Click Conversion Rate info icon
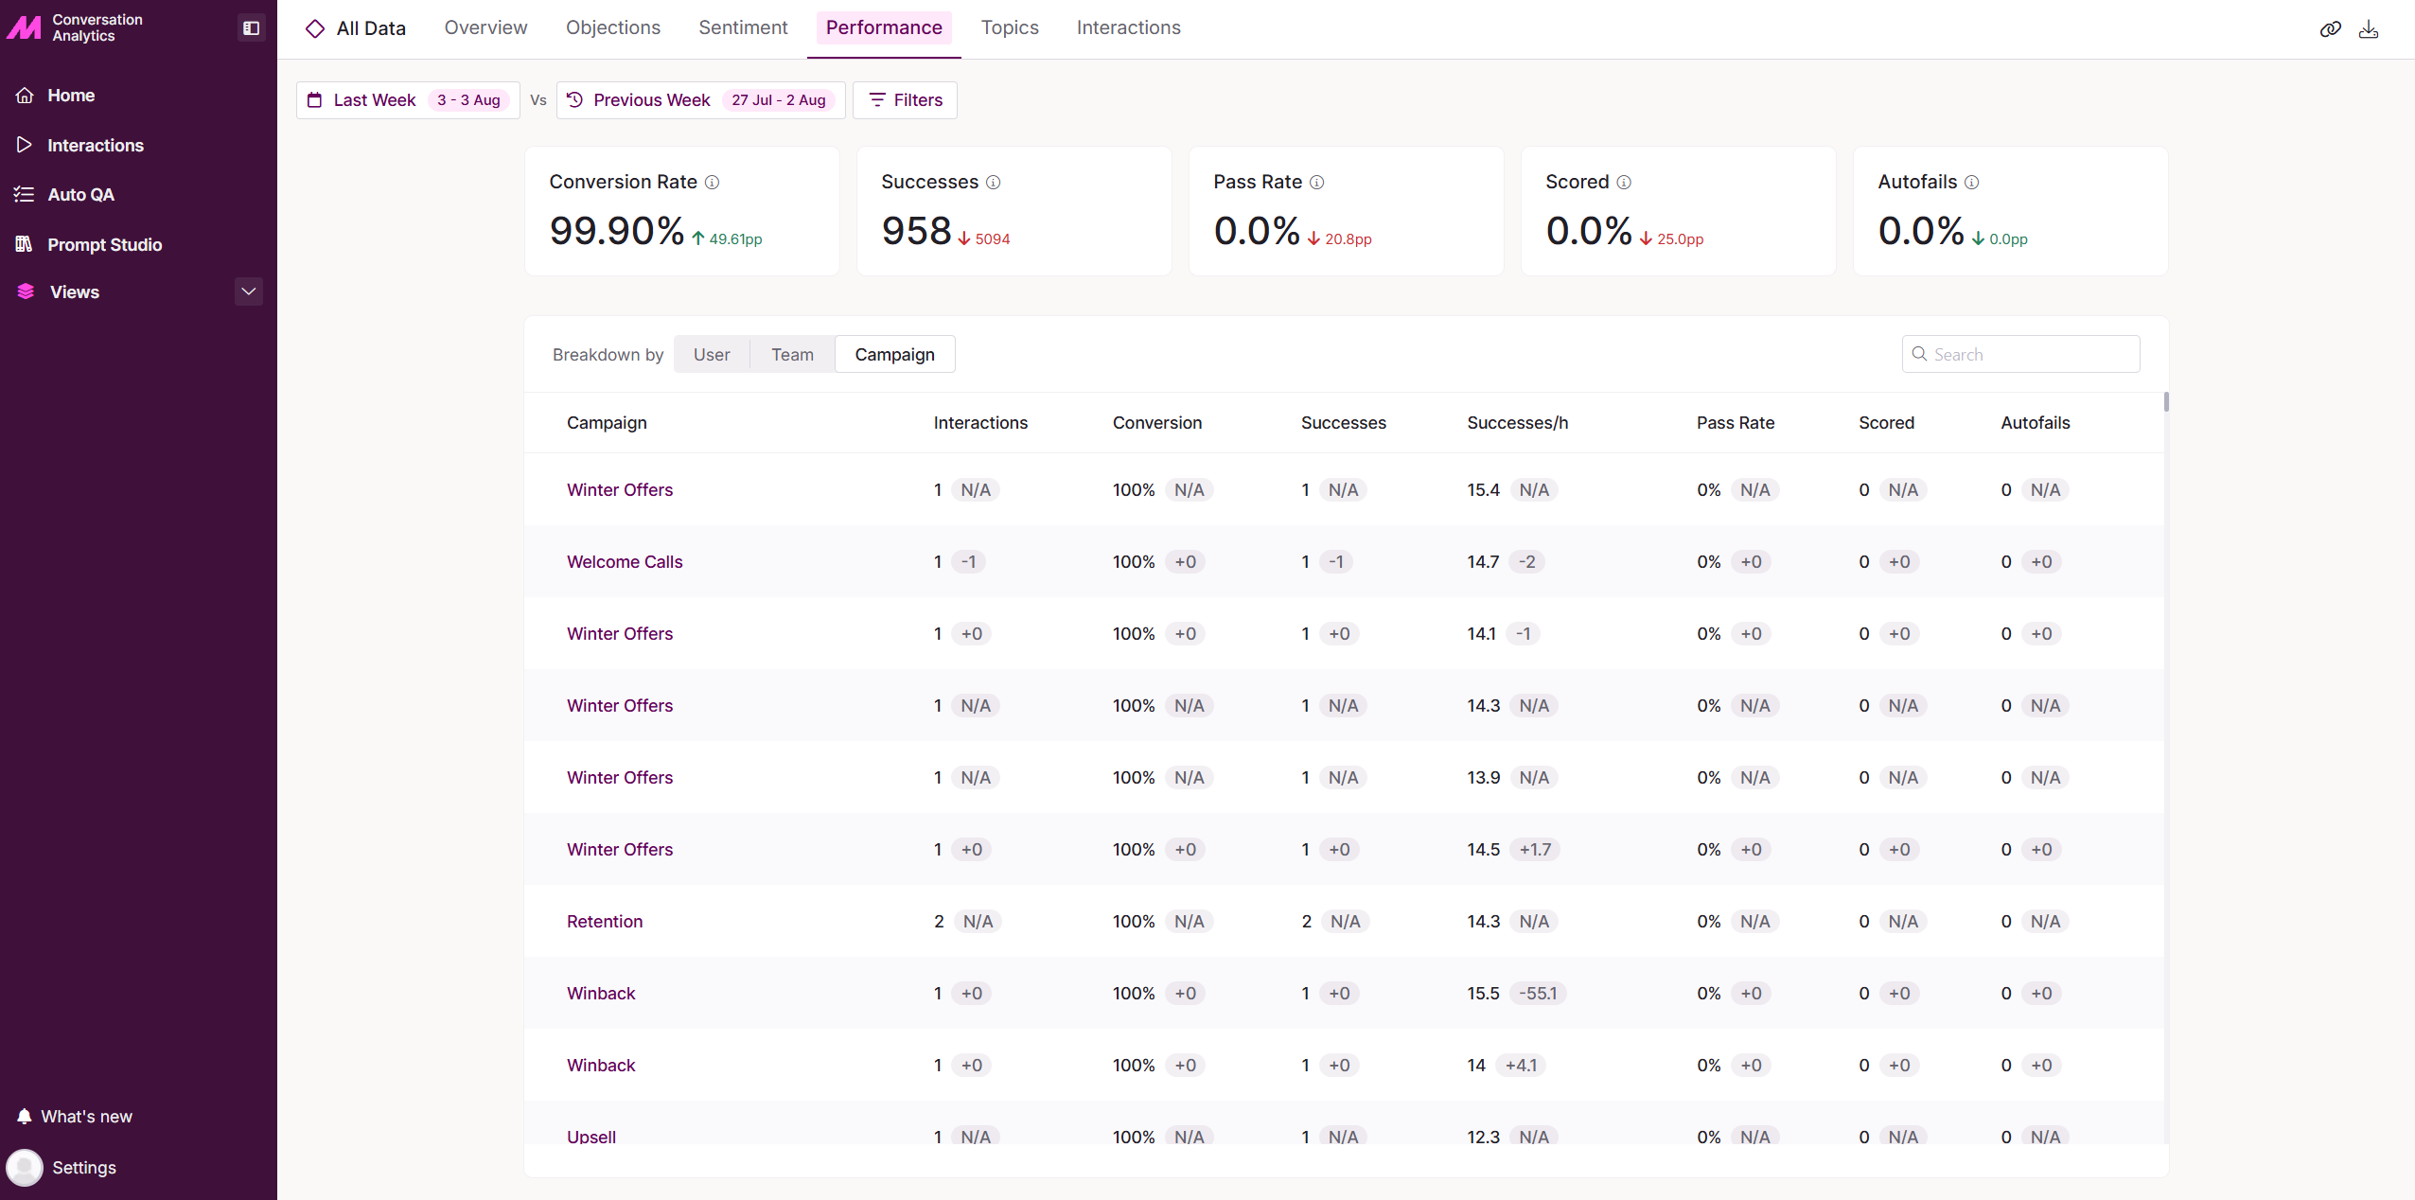Viewport: 2415px width, 1200px height. coord(712,183)
